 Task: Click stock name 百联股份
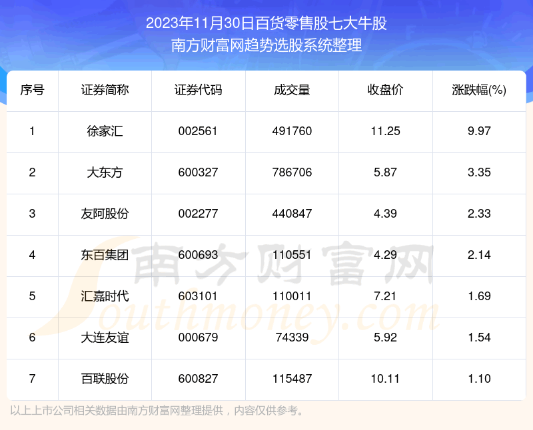click(x=105, y=379)
